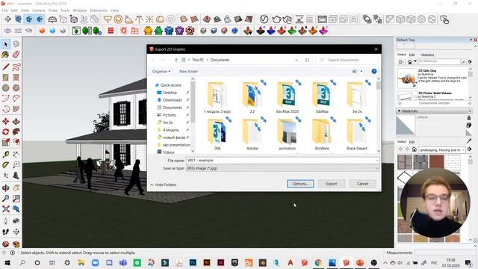Activate the Orbit tool
This screenshot has width=478, height=269.
pos(5,188)
